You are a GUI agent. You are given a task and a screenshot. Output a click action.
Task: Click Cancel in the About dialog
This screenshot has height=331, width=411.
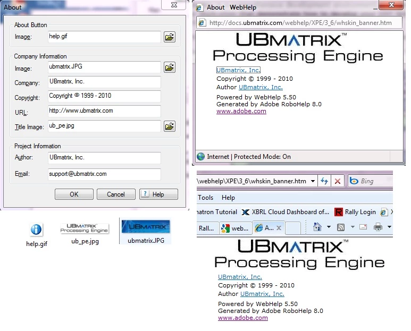tap(116, 194)
